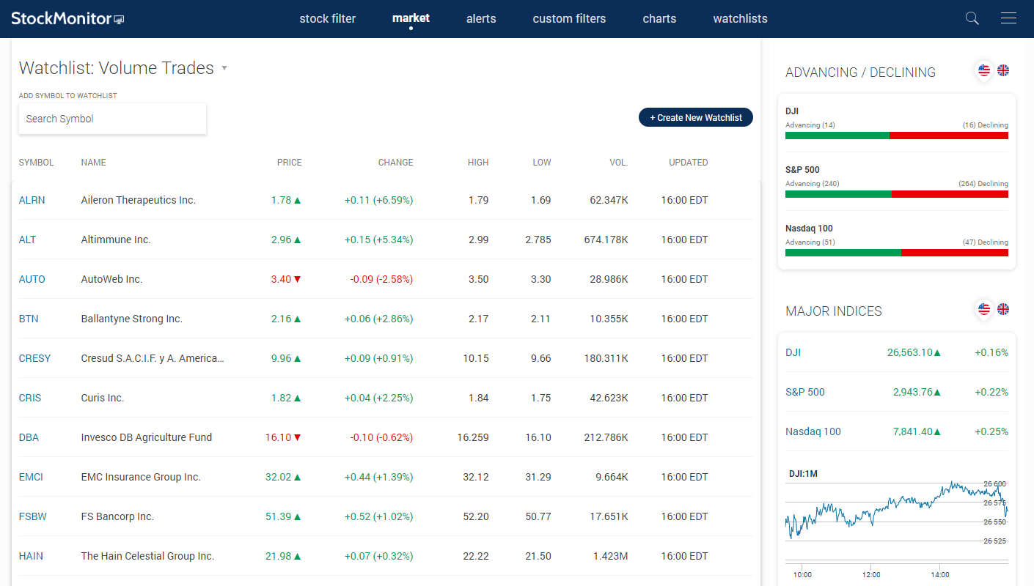
Task: Select the US flag in Advancing/Declining panel
Action: click(983, 70)
